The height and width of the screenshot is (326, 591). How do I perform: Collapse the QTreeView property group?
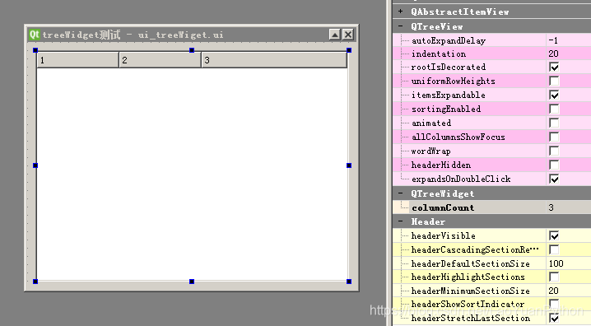coord(400,26)
